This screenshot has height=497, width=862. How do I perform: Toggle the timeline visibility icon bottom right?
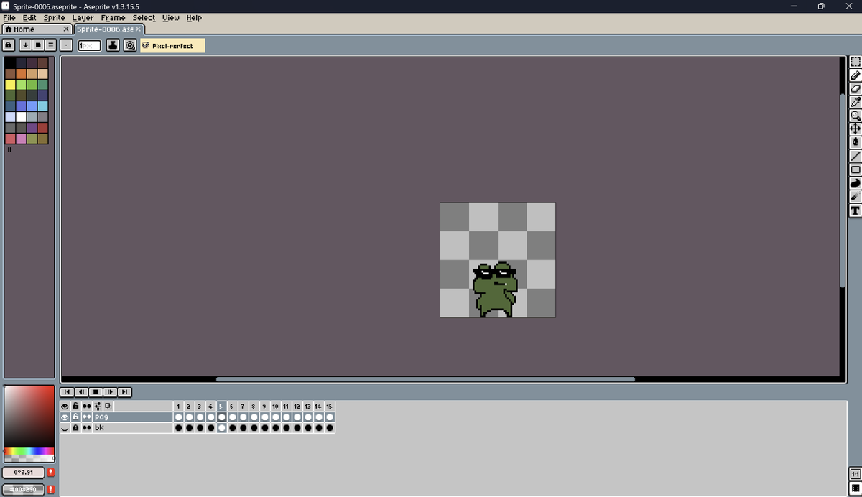[x=855, y=488]
